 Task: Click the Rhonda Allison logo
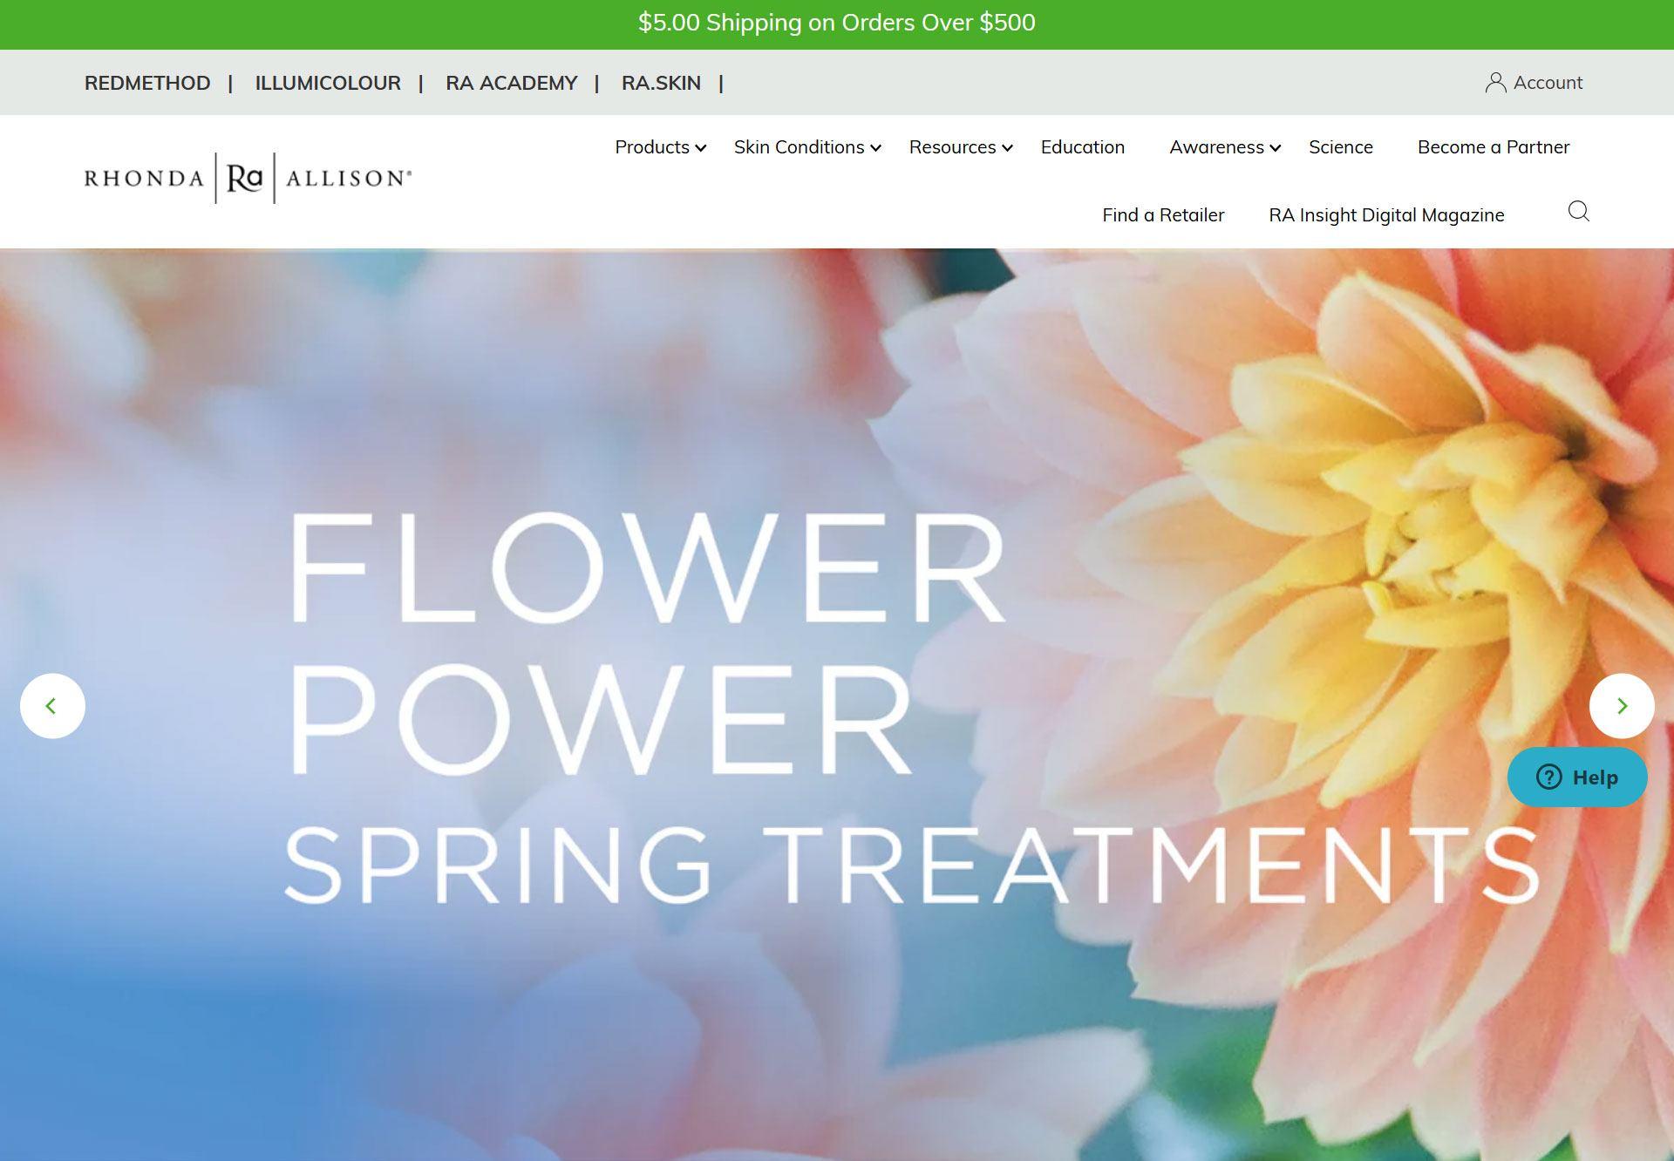(x=248, y=178)
